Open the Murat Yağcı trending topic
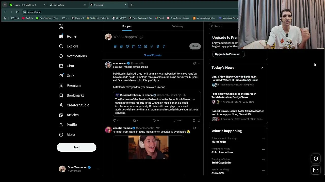Viewport: 325px width, 182px height. 219,142
